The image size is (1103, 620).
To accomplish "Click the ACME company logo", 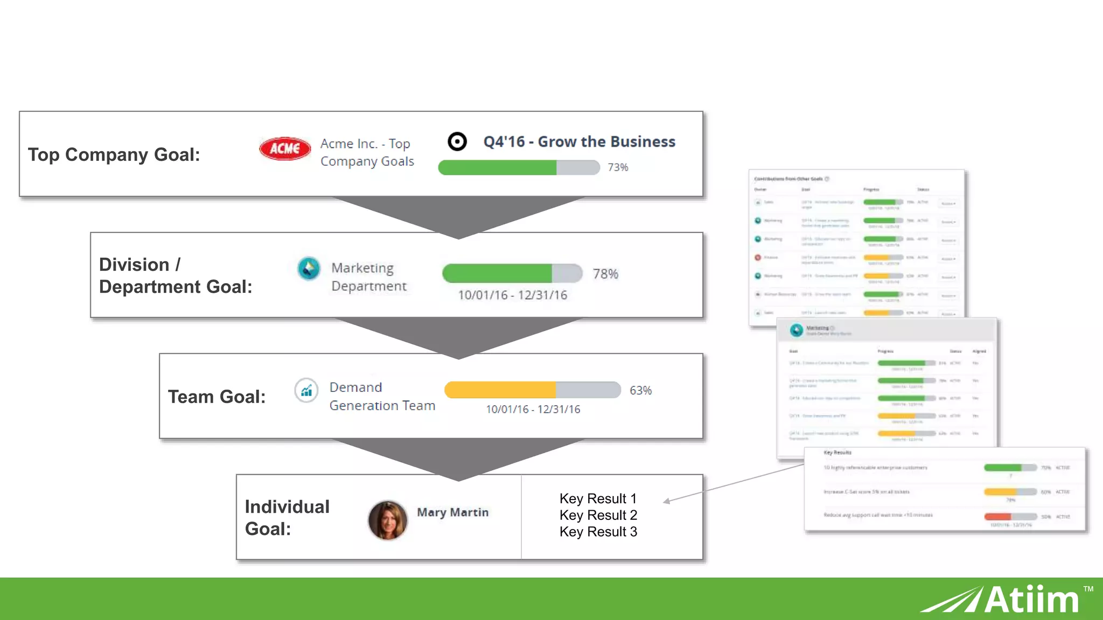I will tap(285, 149).
